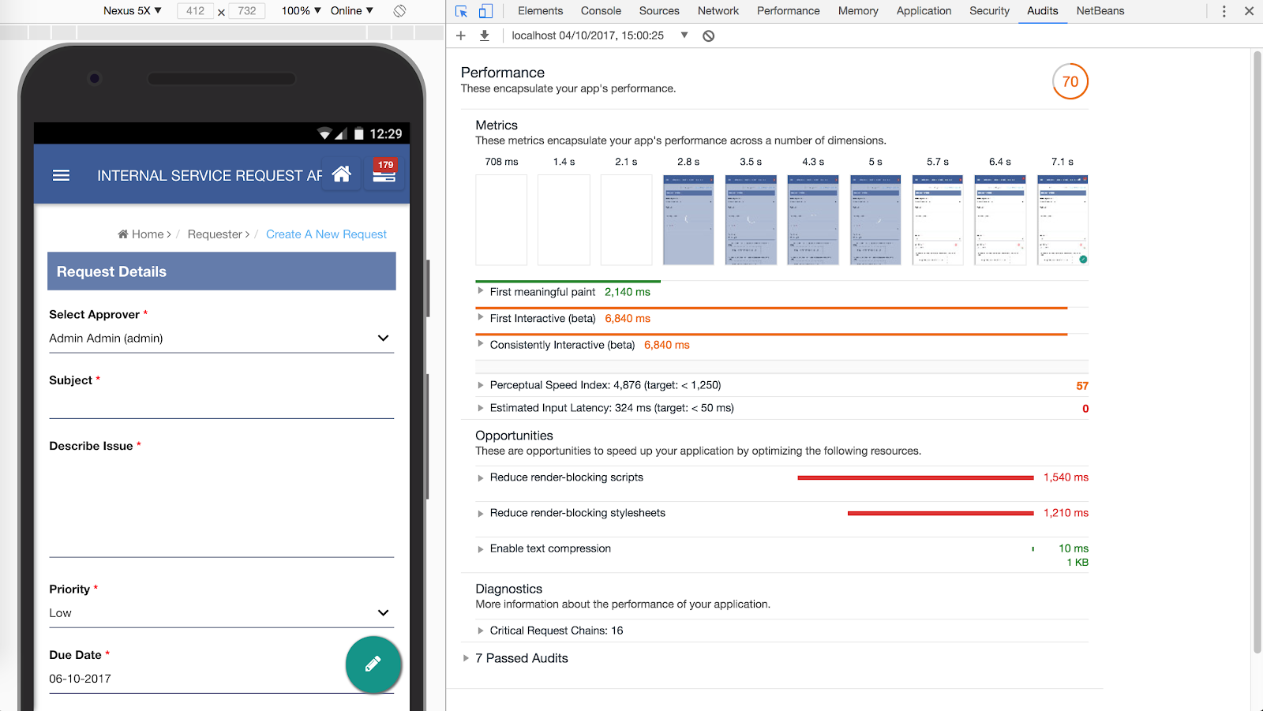Click the render-blocking stylesheets red bar
The height and width of the screenshot is (711, 1263).
coord(941,514)
